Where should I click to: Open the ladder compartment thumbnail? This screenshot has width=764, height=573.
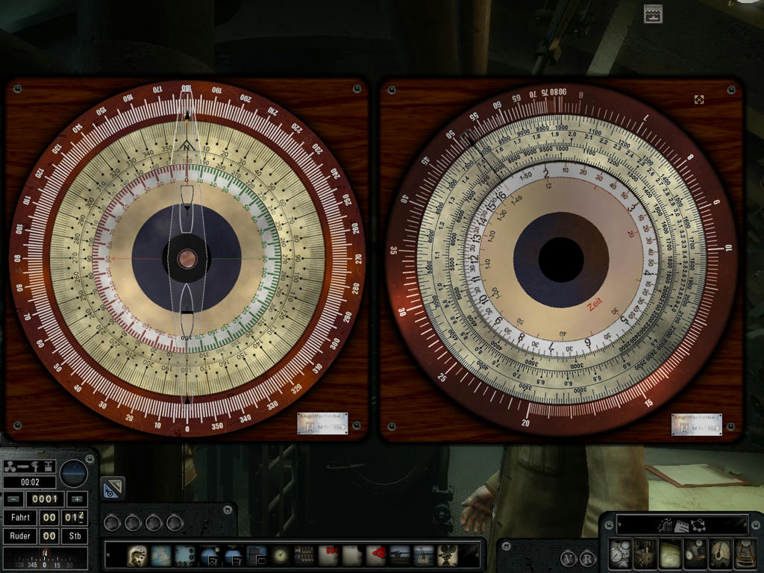(x=745, y=553)
